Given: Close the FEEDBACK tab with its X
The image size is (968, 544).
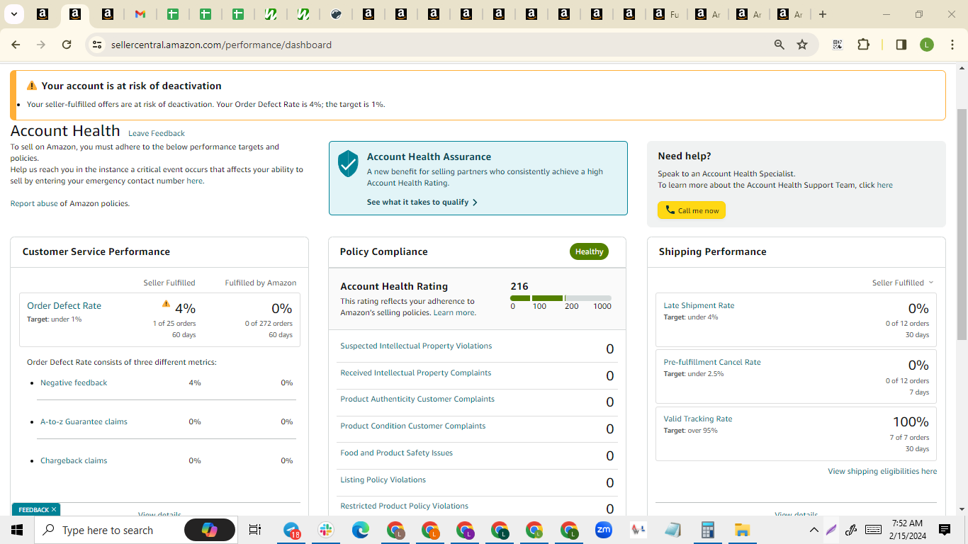Looking at the screenshot, I should (54, 509).
